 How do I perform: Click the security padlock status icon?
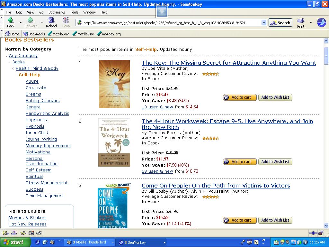(321, 233)
